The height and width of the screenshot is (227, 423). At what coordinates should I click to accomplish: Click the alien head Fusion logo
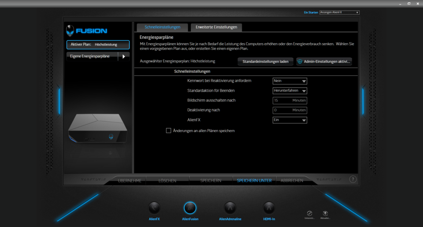[70, 30]
